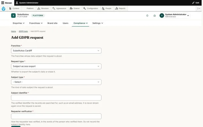Expand the Compliance menu

click(x=80, y=23)
